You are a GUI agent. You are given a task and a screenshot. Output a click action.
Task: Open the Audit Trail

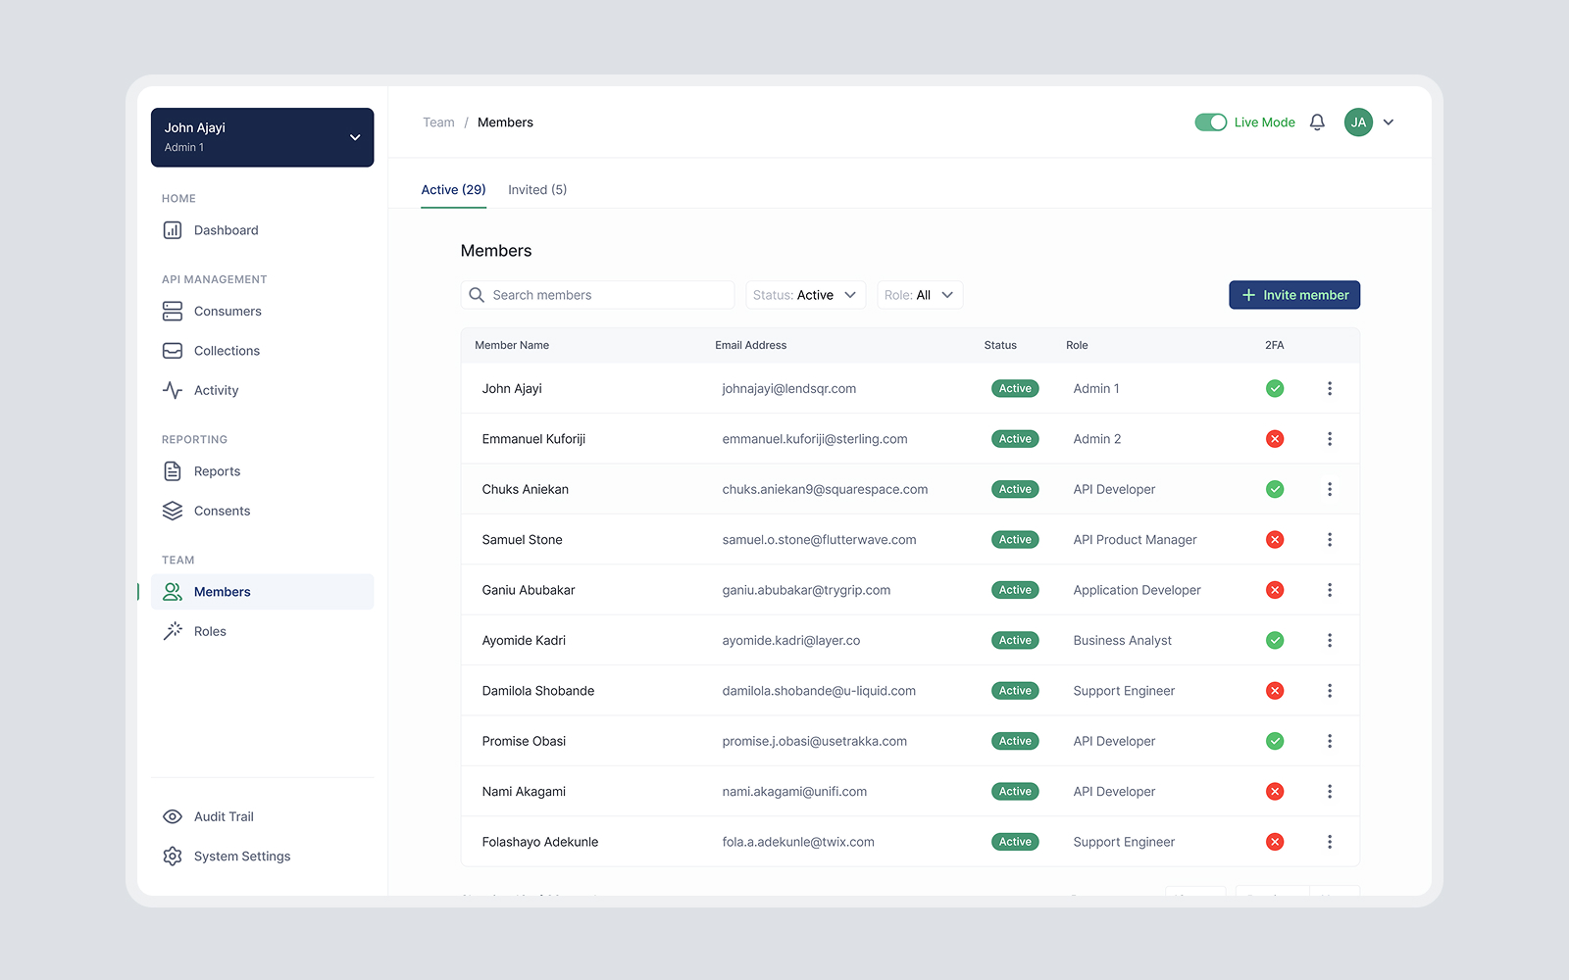tap(223, 815)
